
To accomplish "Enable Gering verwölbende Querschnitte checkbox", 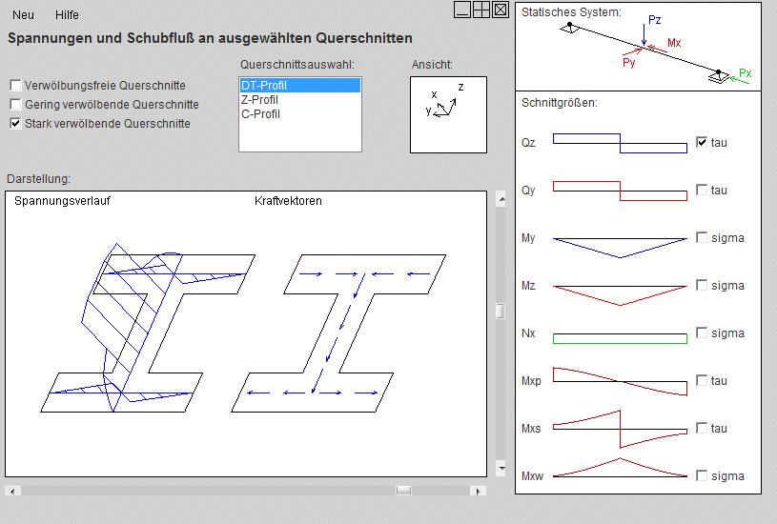I will [15, 105].
